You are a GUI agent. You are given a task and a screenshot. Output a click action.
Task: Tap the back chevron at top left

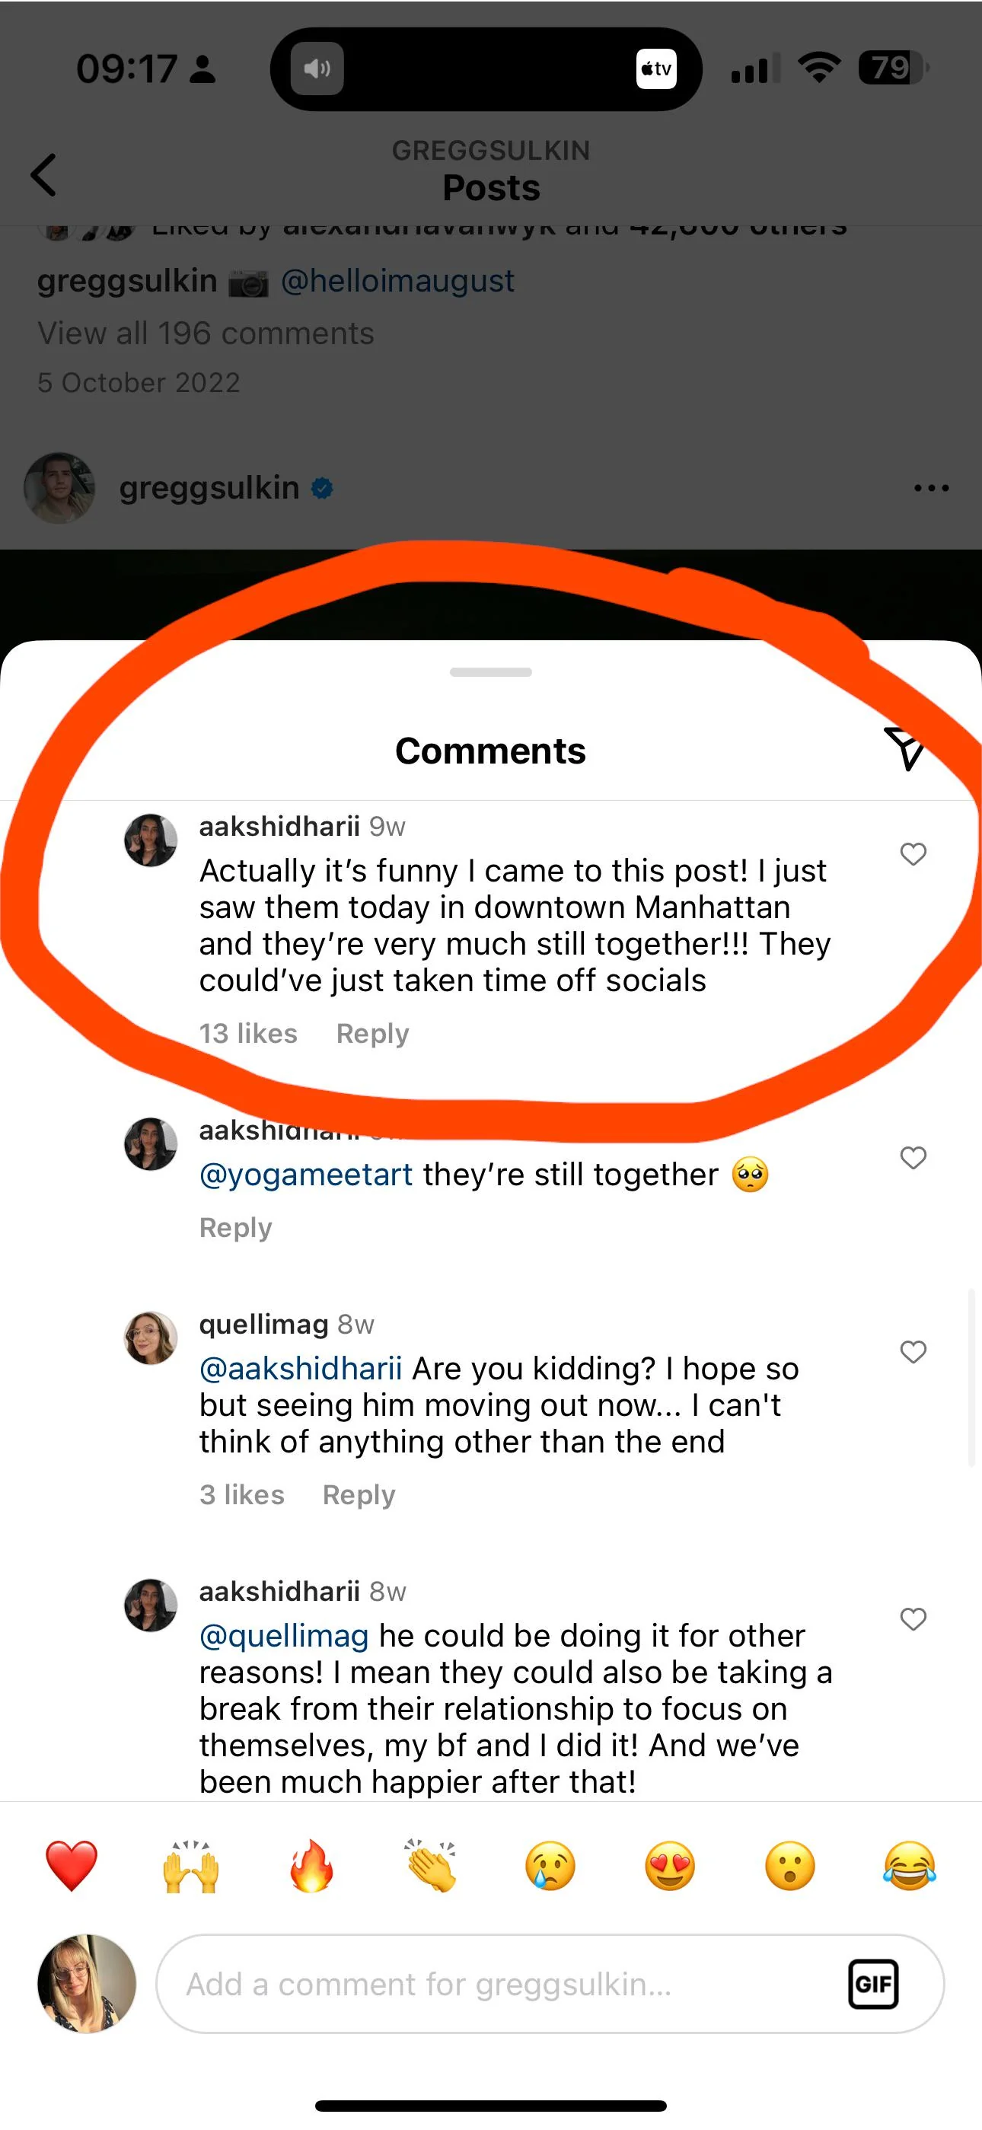[x=44, y=174]
